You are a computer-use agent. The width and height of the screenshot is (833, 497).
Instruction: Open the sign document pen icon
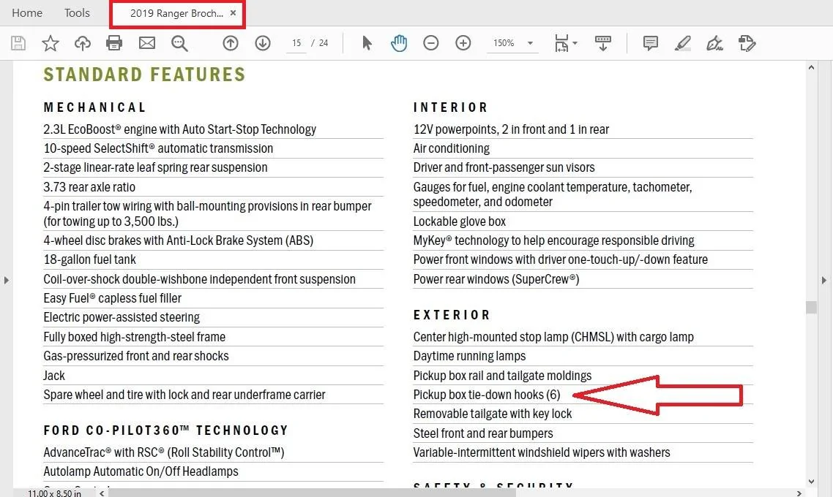coord(714,43)
